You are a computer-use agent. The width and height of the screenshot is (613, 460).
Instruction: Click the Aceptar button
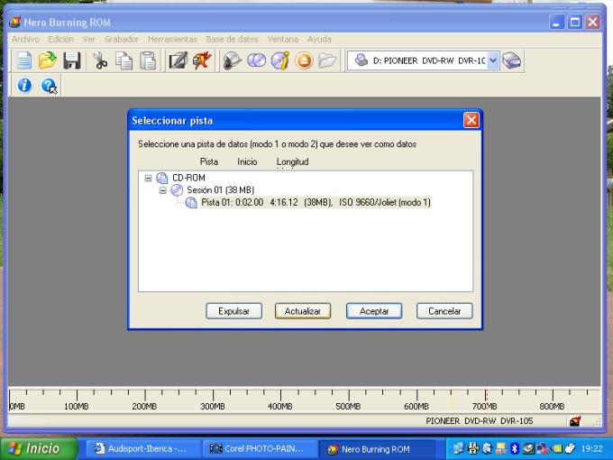click(x=374, y=311)
